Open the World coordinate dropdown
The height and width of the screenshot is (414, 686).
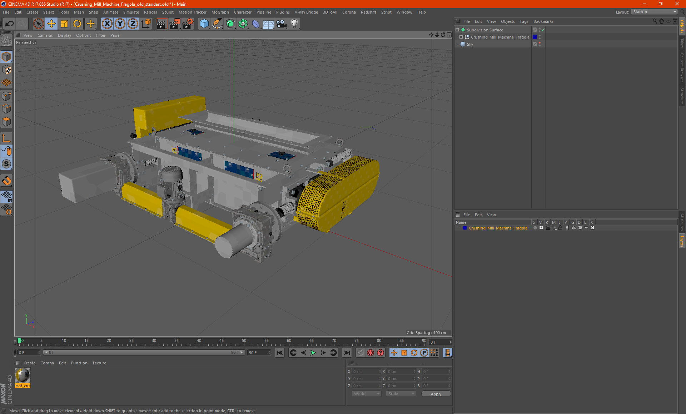pos(366,394)
